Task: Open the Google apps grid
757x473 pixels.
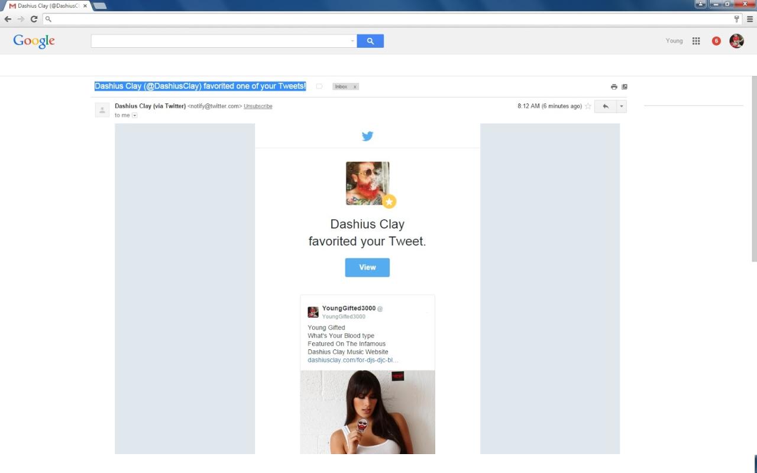Action: click(696, 41)
